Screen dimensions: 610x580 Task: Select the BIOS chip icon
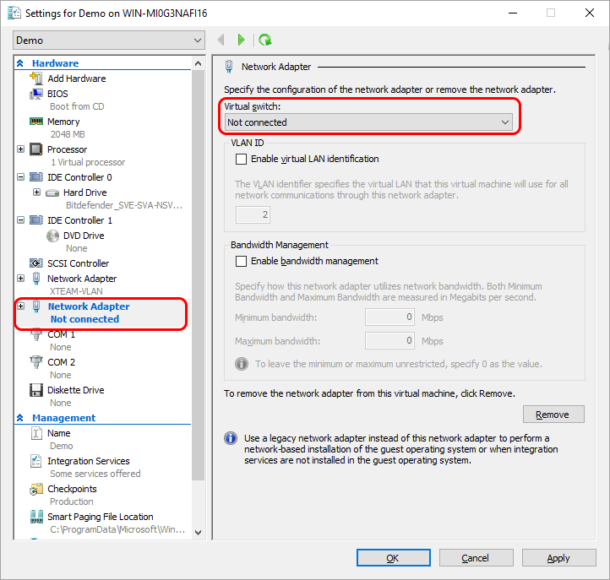click(36, 94)
